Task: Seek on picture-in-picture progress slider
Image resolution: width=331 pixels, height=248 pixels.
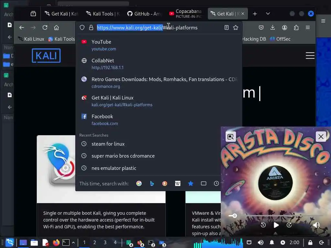Action: pos(275,215)
